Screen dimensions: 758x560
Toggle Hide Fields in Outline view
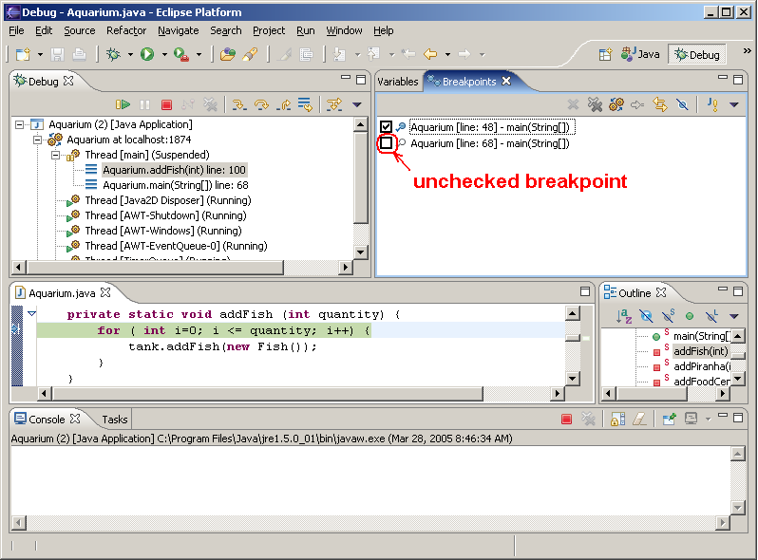tap(646, 316)
